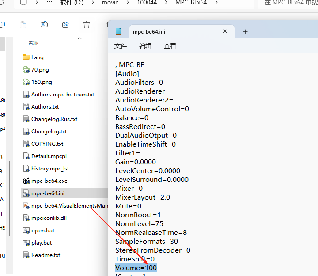
Task: Select the mpc-be64.exe application file
Action: [49, 181]
